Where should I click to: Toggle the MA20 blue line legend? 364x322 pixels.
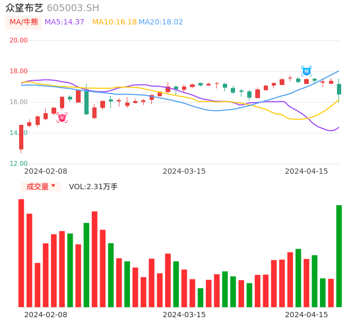pyautogui.click(x=160, y=22)
